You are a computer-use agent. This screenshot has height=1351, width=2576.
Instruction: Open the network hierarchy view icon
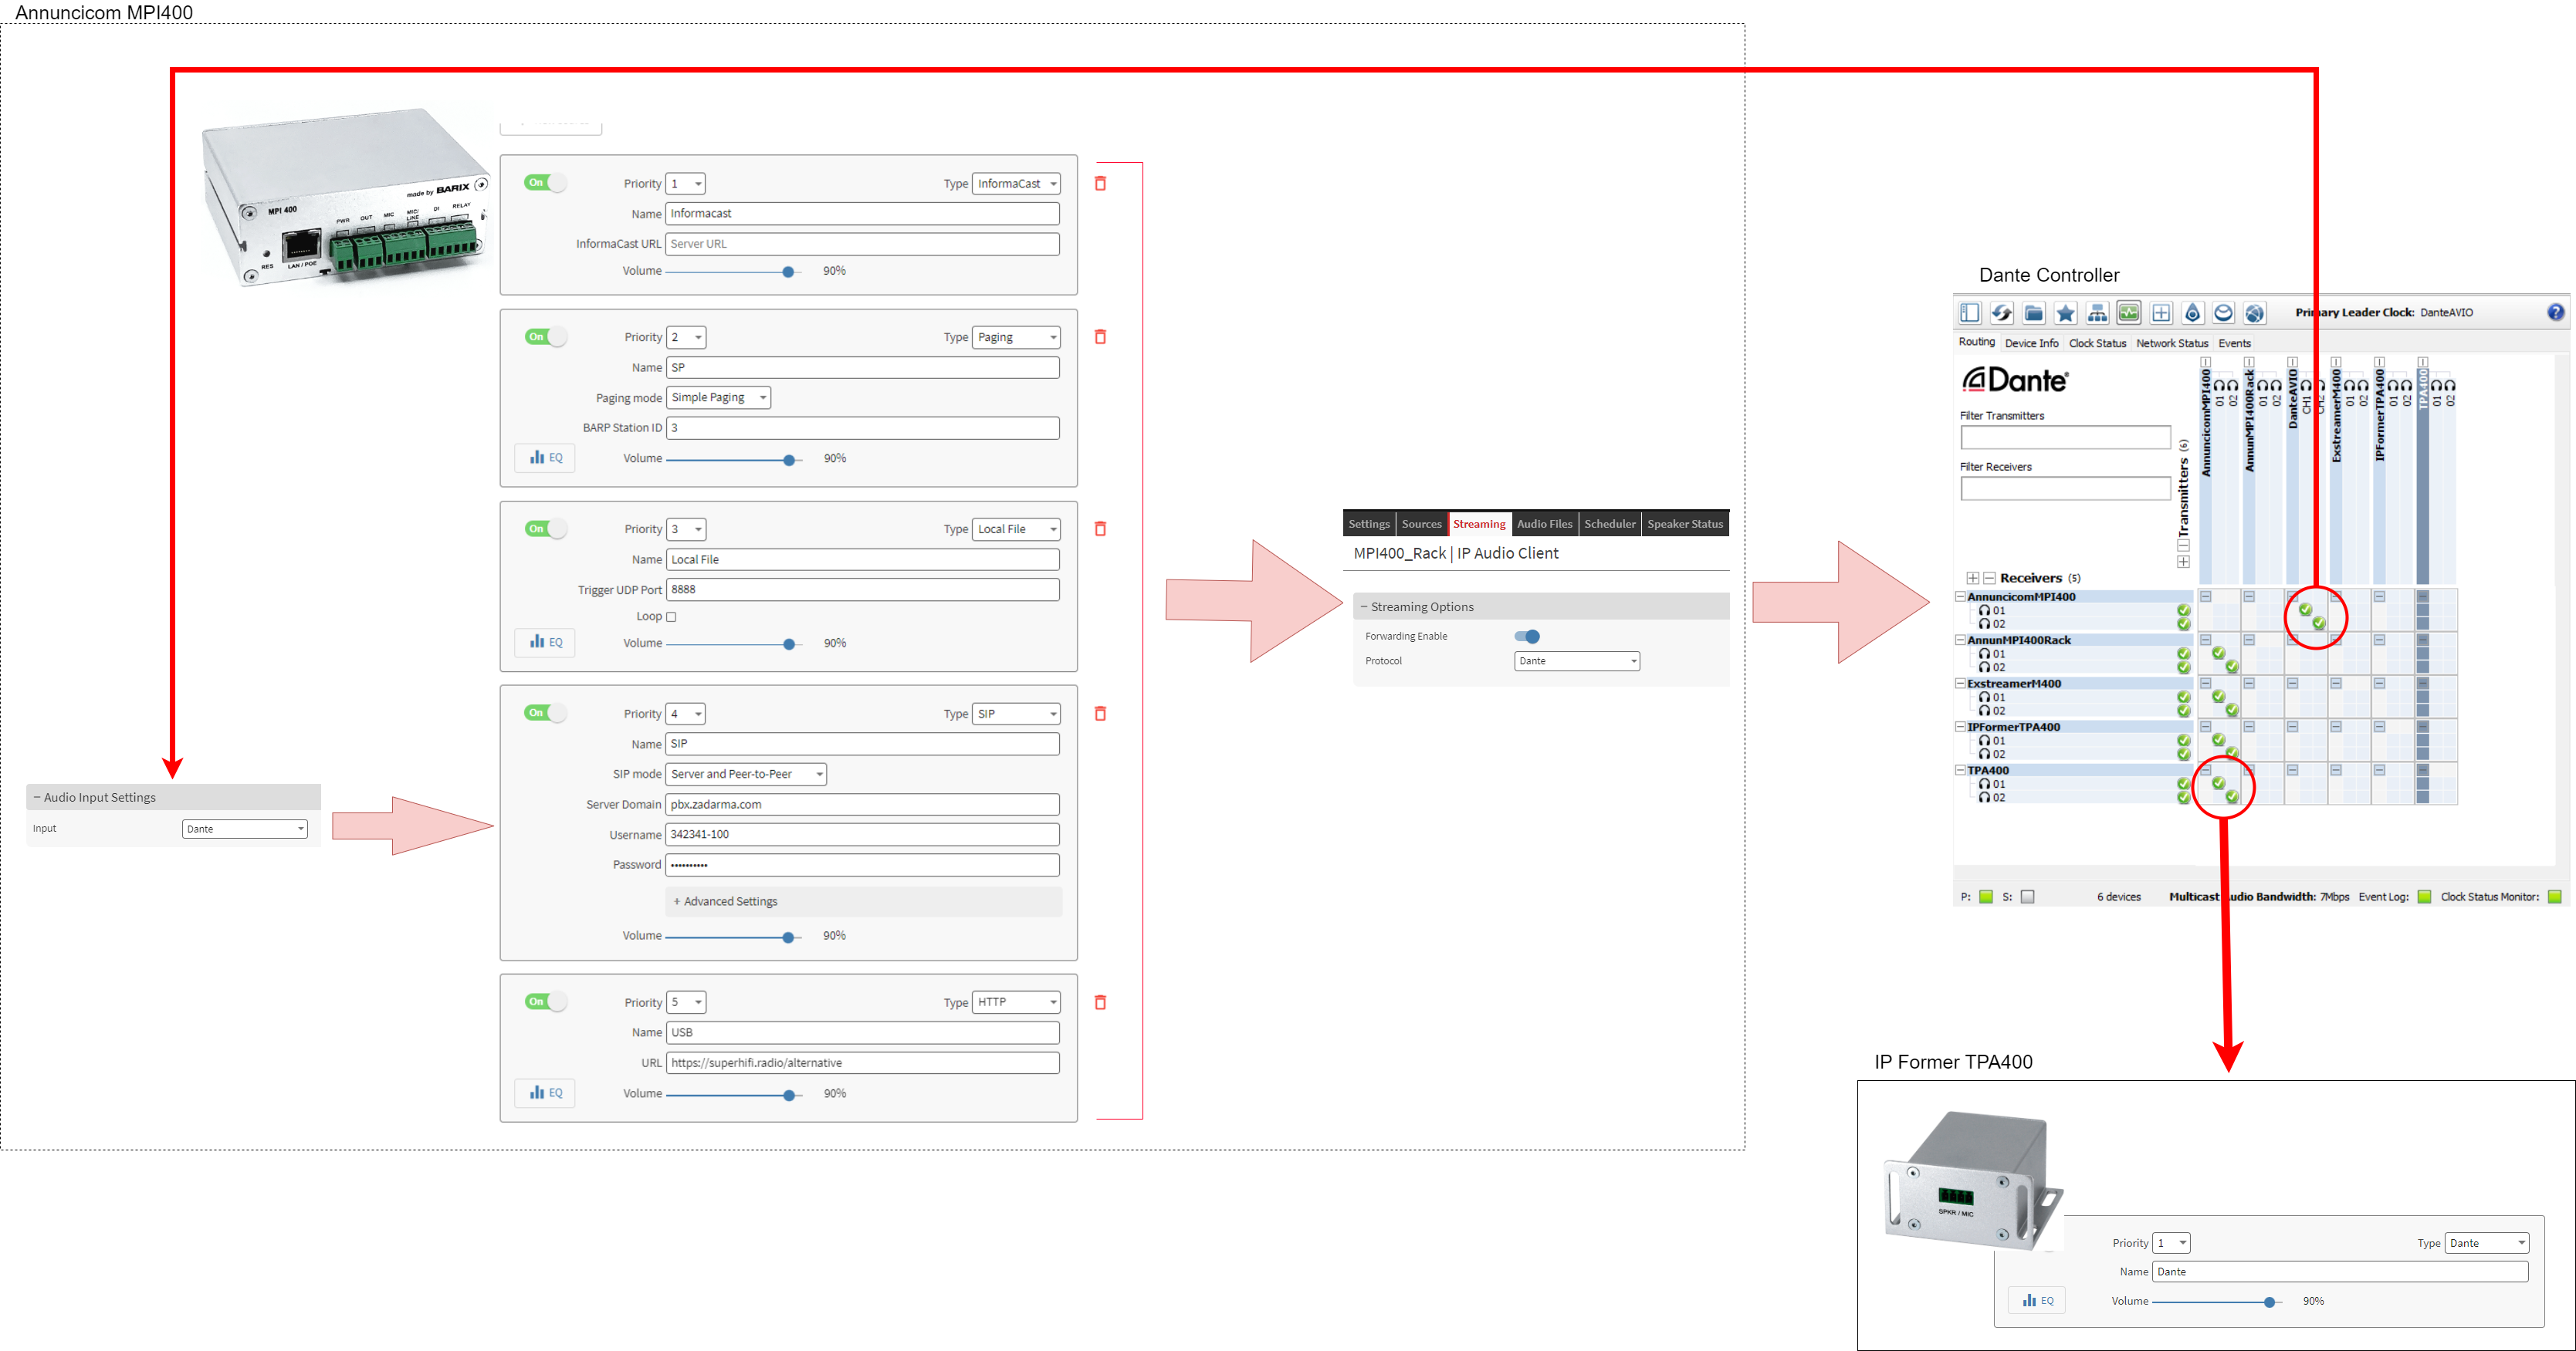click(x=2097, y=312)
